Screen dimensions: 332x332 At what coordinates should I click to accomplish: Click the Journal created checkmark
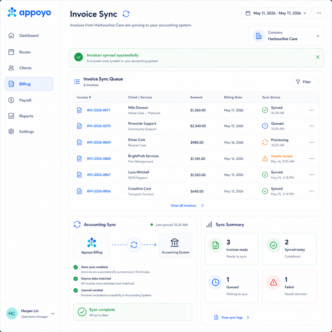76,290
